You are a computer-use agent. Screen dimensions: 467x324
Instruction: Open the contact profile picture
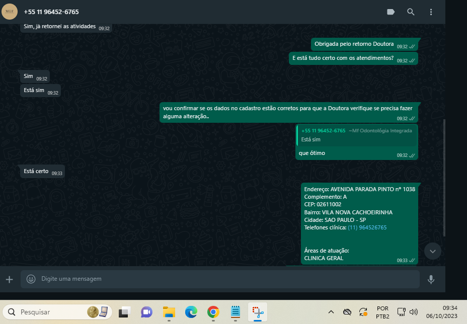[10, 12]
